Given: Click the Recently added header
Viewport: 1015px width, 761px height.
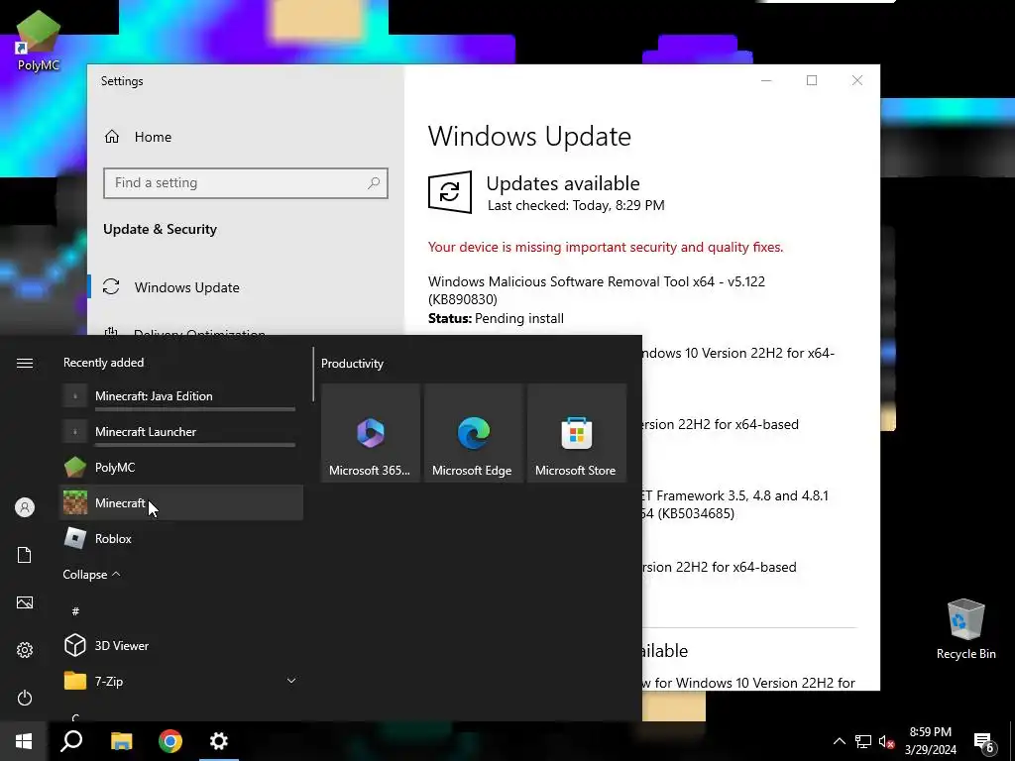Looking at the screenshot, I should [103, 363].
